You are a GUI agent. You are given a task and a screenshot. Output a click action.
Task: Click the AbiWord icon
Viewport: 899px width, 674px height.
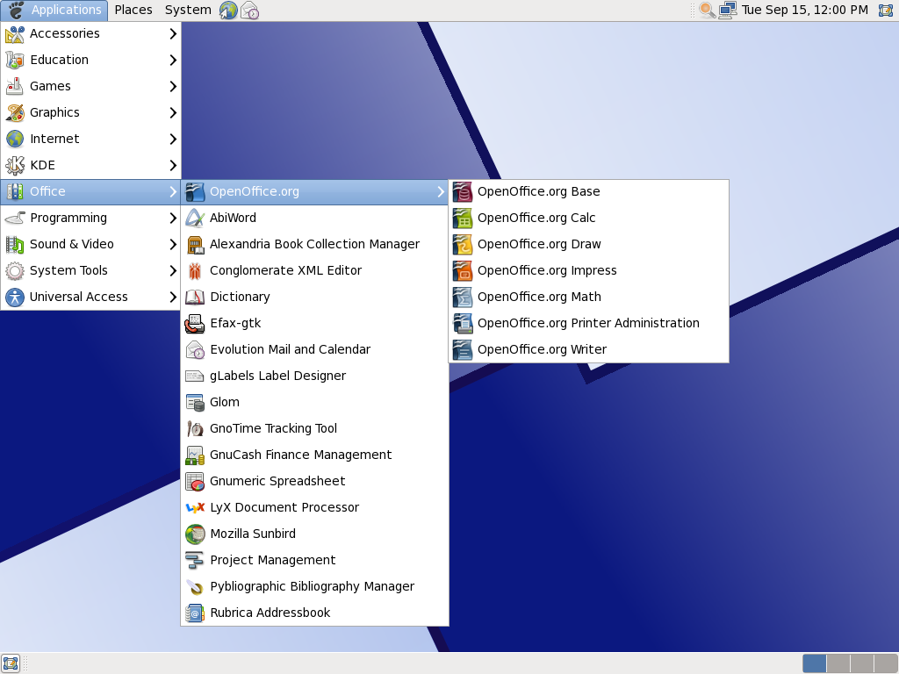195,219
